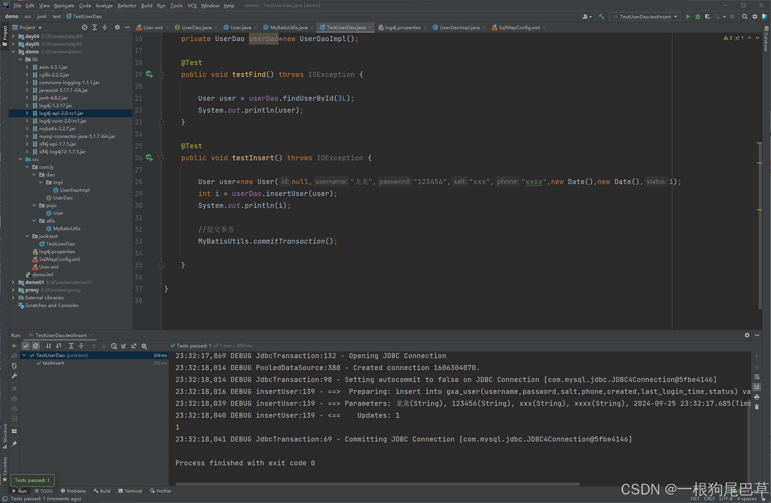
Task: Open the Refactor menu
Action: pos(127,5)
